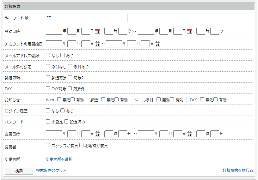
Task: Select the FAX対象 checkbox
Action: 48,88
